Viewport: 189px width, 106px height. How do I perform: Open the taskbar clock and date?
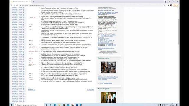[172, 105]
